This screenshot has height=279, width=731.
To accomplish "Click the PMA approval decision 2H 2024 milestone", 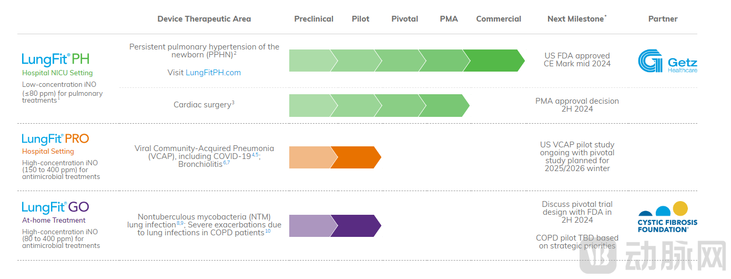I will (x=577, y=105).
